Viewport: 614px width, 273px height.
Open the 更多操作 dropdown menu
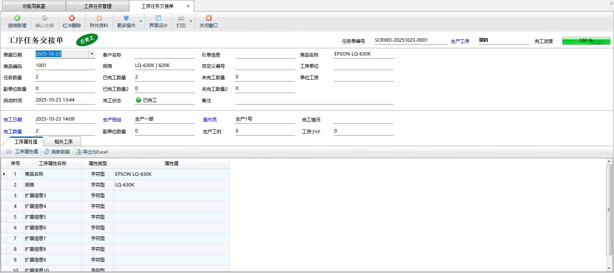140,21
